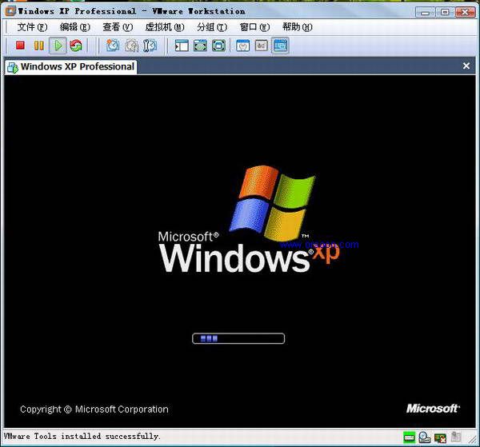The height and width of the screenshot is (447, 480).
Task: Click the CD-ROM drive status icon
Action: 425,437
